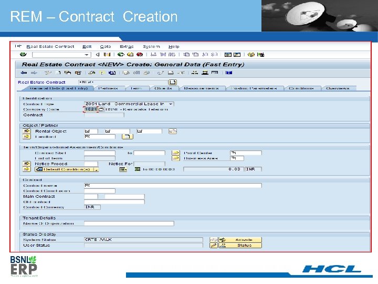
Task: Click the Find binoculars icon
Action: (x=163, y=55)
